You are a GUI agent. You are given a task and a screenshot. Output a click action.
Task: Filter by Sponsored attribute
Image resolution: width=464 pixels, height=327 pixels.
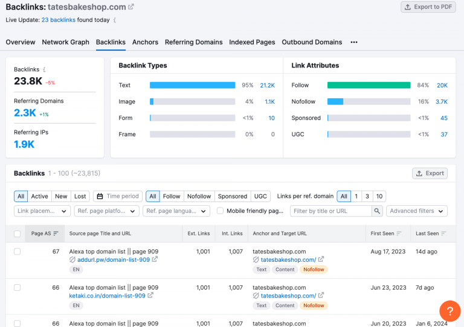[x=233, y=196]
